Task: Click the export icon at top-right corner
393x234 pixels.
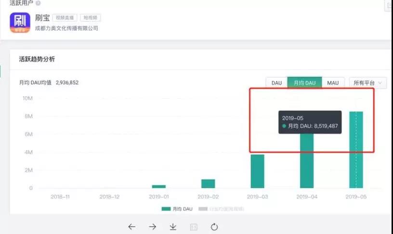Action: click(389, 5)
